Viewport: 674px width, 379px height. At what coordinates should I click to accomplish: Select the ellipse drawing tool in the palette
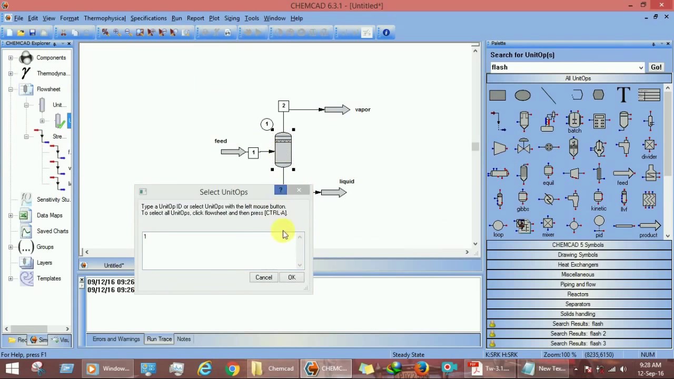[523, 95]
